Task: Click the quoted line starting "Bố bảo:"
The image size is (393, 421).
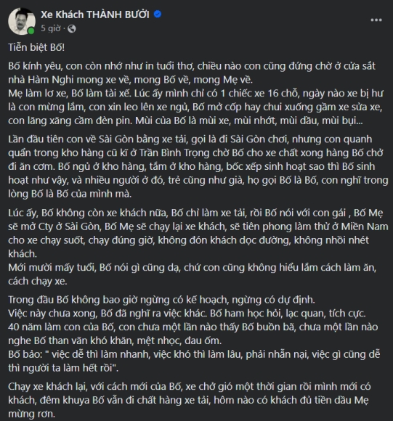Action: coord(194,355)
